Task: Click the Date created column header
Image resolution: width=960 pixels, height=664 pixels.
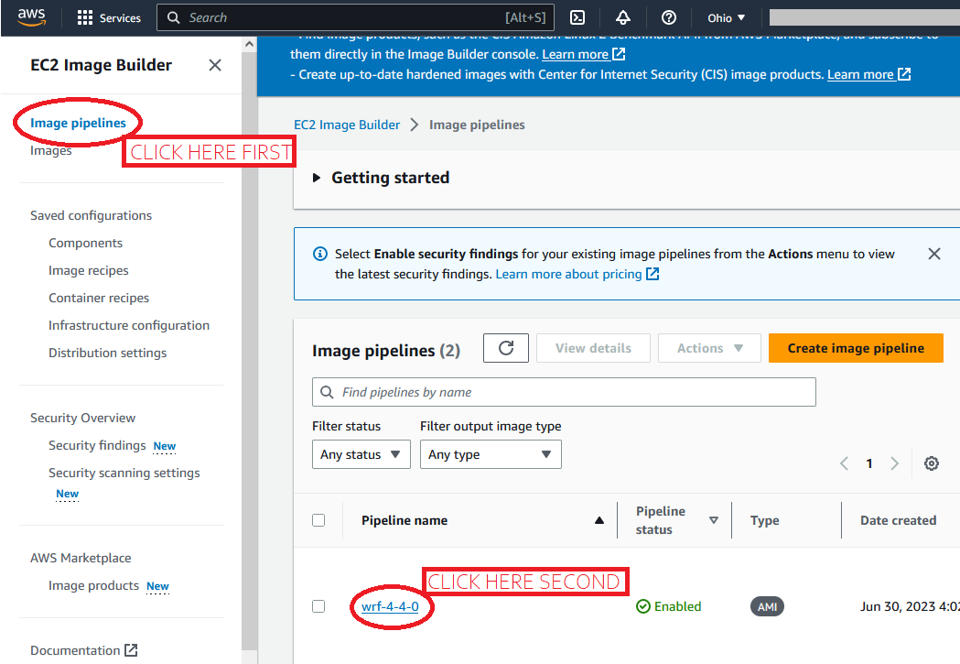Action: (898, 520)
